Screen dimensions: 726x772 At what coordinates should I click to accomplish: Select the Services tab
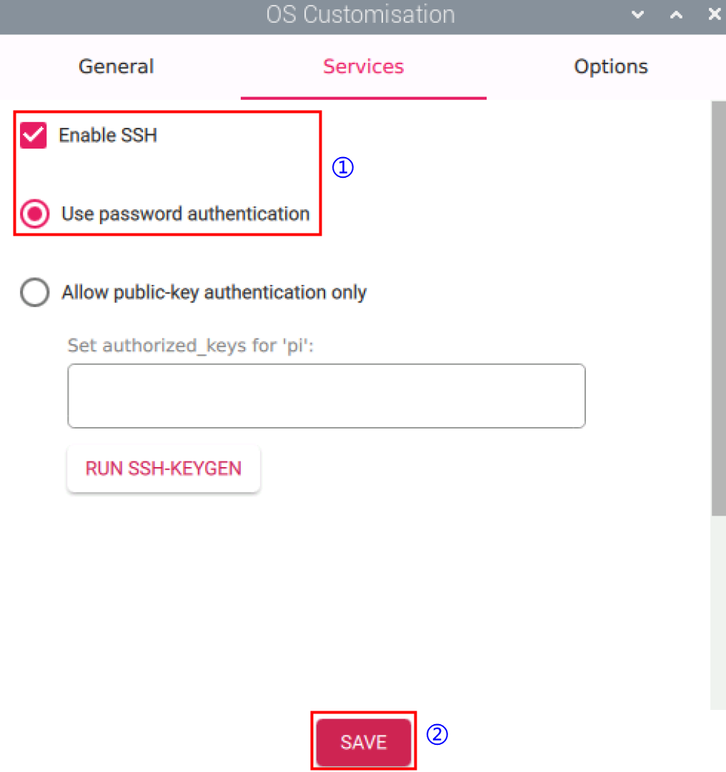point(364,67)
